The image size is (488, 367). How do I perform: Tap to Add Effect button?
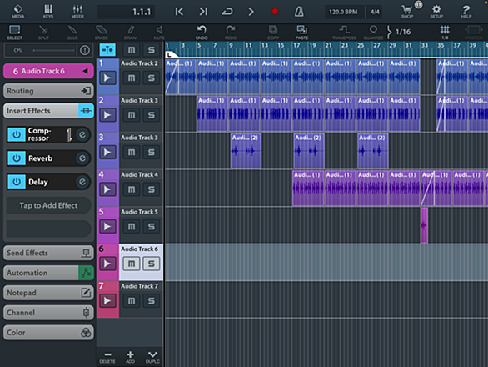click(x=48, y=205)
